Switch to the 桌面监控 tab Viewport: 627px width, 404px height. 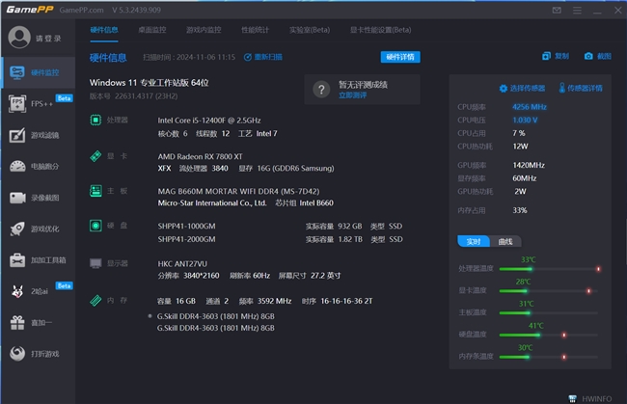(152, 30)
